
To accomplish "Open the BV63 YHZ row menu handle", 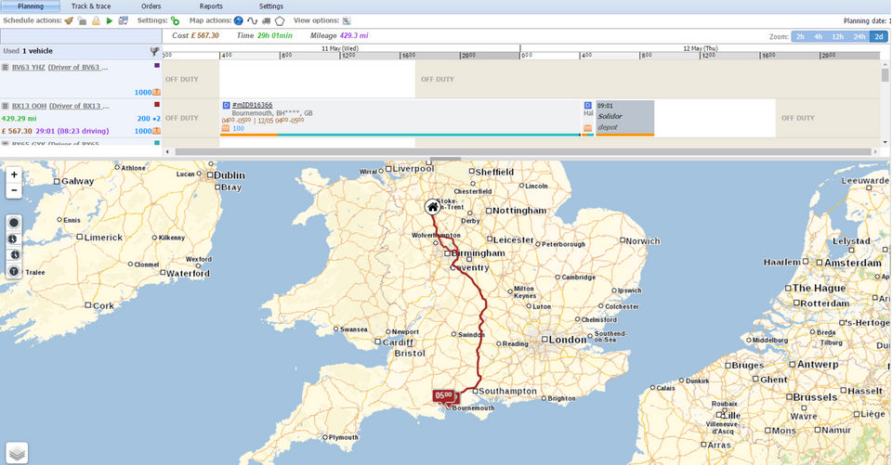I will tap(6, 67).
